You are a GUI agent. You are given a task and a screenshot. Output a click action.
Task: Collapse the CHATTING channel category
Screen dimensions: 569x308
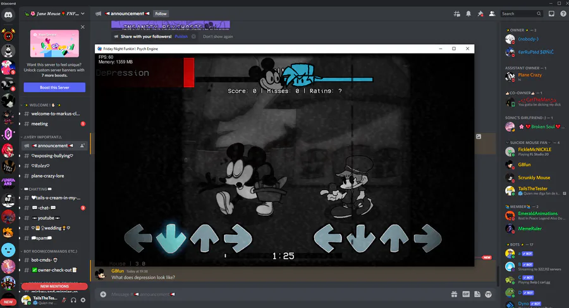35,189
